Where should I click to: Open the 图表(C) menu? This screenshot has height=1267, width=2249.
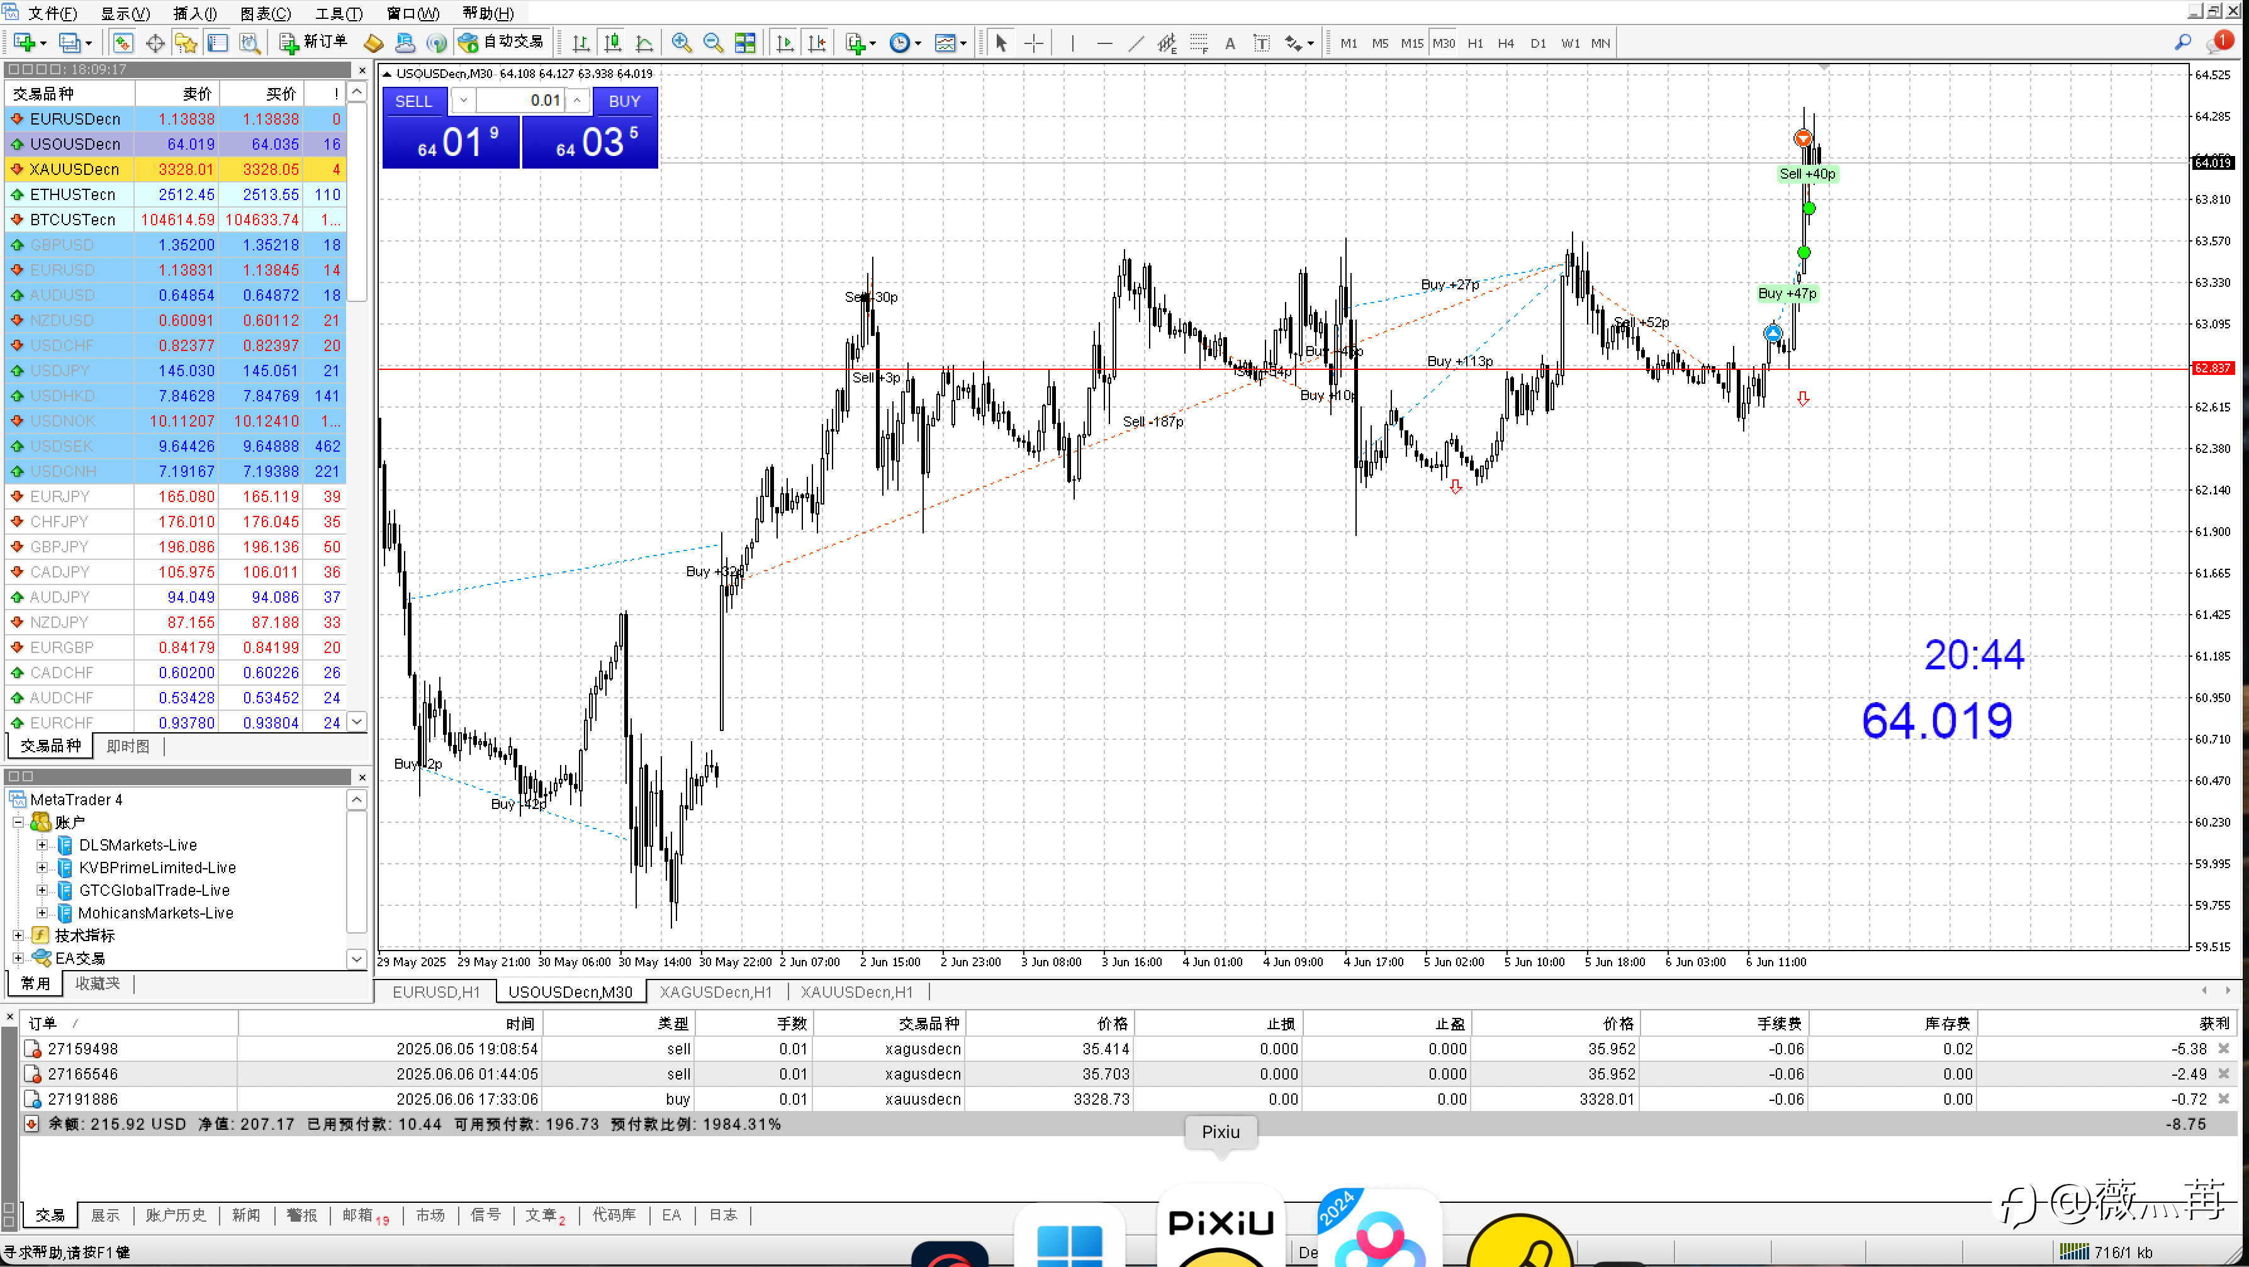(264, 13)
